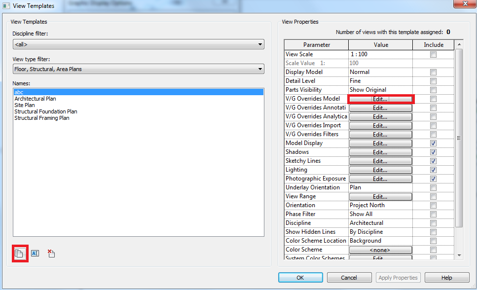Click Edit button for Lighting
Image resolution: width=477 pixels, height=290 pixels.
380,170
